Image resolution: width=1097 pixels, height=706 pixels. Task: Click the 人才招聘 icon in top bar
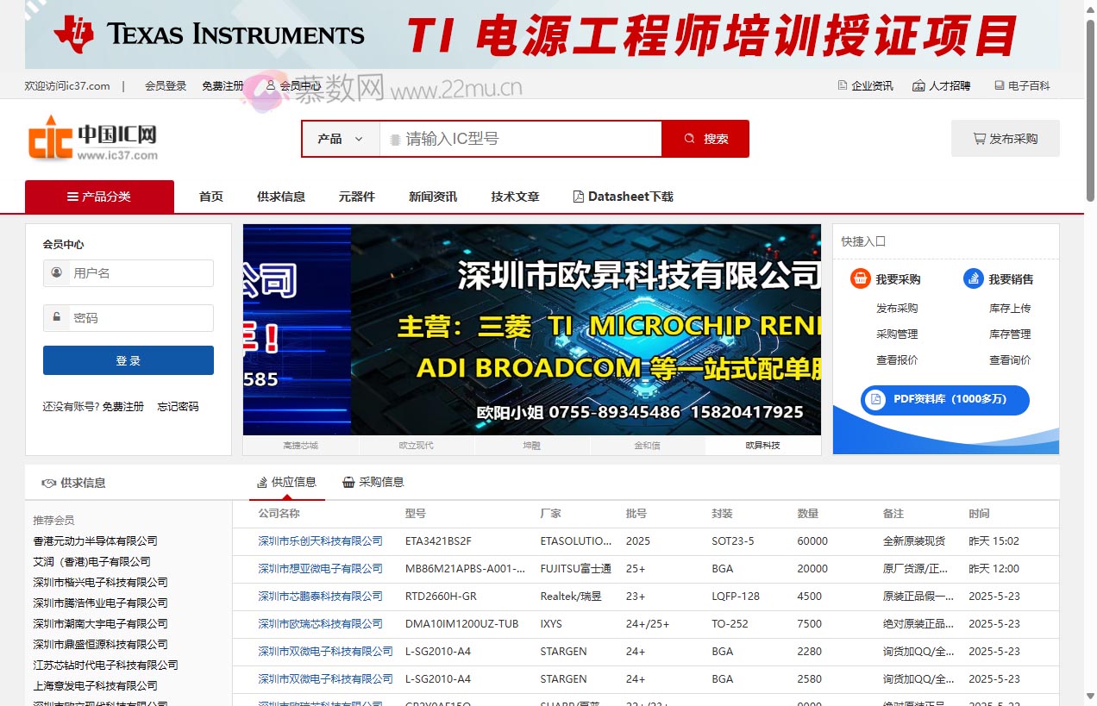(x=920, y=85)
